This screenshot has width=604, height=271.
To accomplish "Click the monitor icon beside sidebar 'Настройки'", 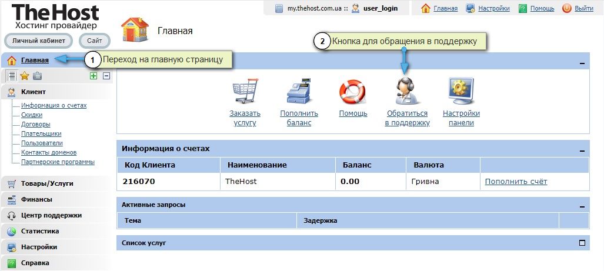I will [x=12, y=247].
